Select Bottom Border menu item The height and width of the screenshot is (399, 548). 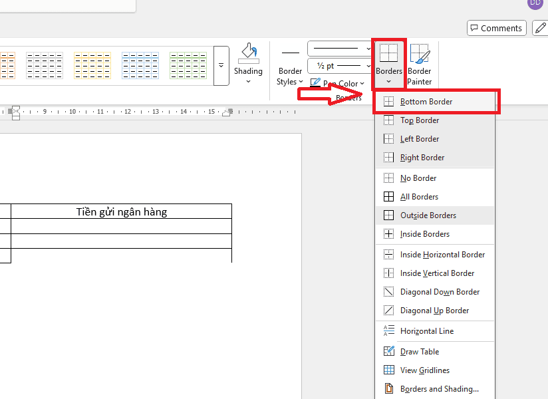click(426, 102)
